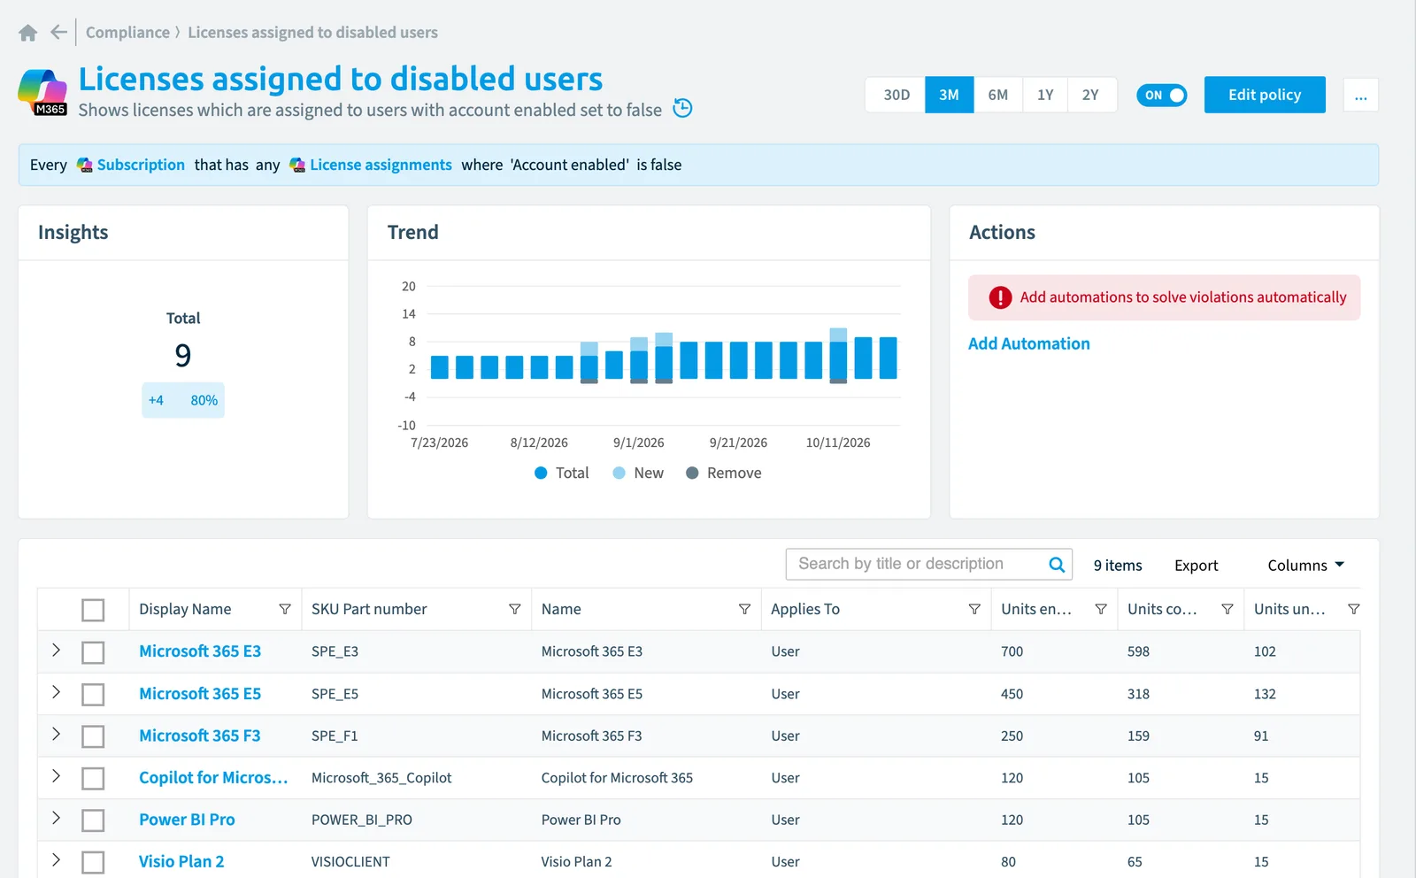Toggle the Total legend marker in the chart
This screenshot has width=1416, height=878.
541,473
